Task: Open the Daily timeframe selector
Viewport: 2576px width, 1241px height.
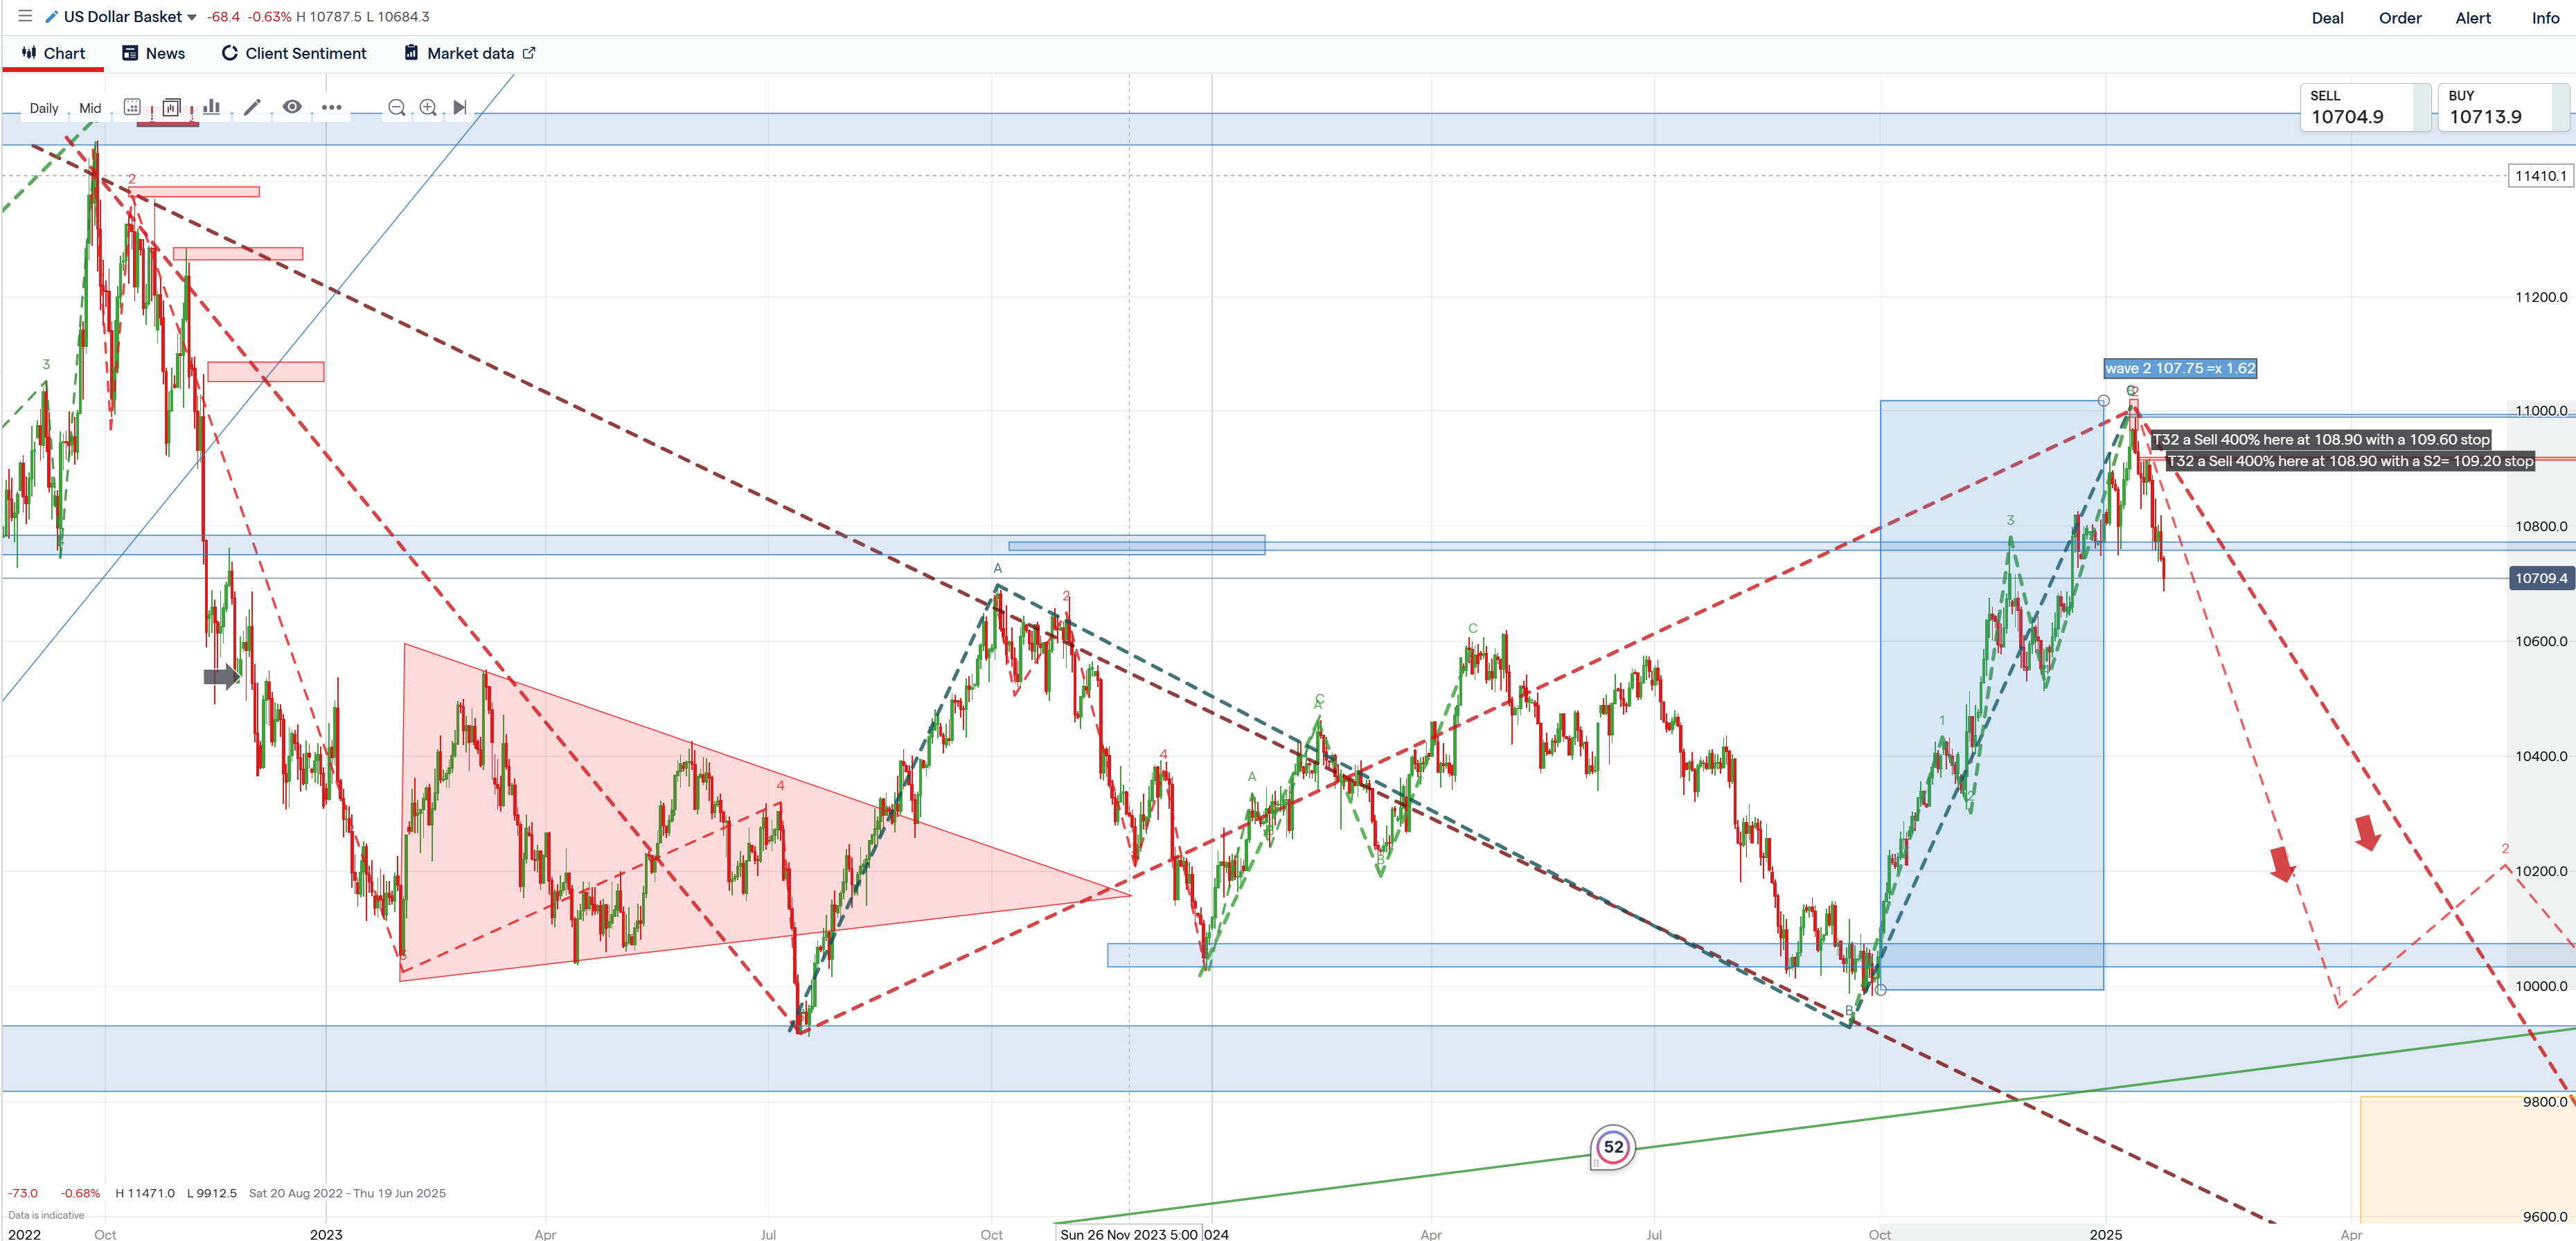Action: tap(44, 108)
